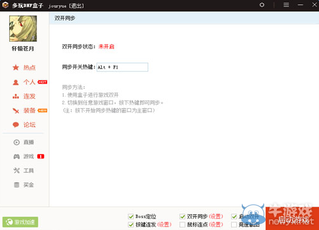Click the wrench tools icon beside 工具

pos(16,170)
